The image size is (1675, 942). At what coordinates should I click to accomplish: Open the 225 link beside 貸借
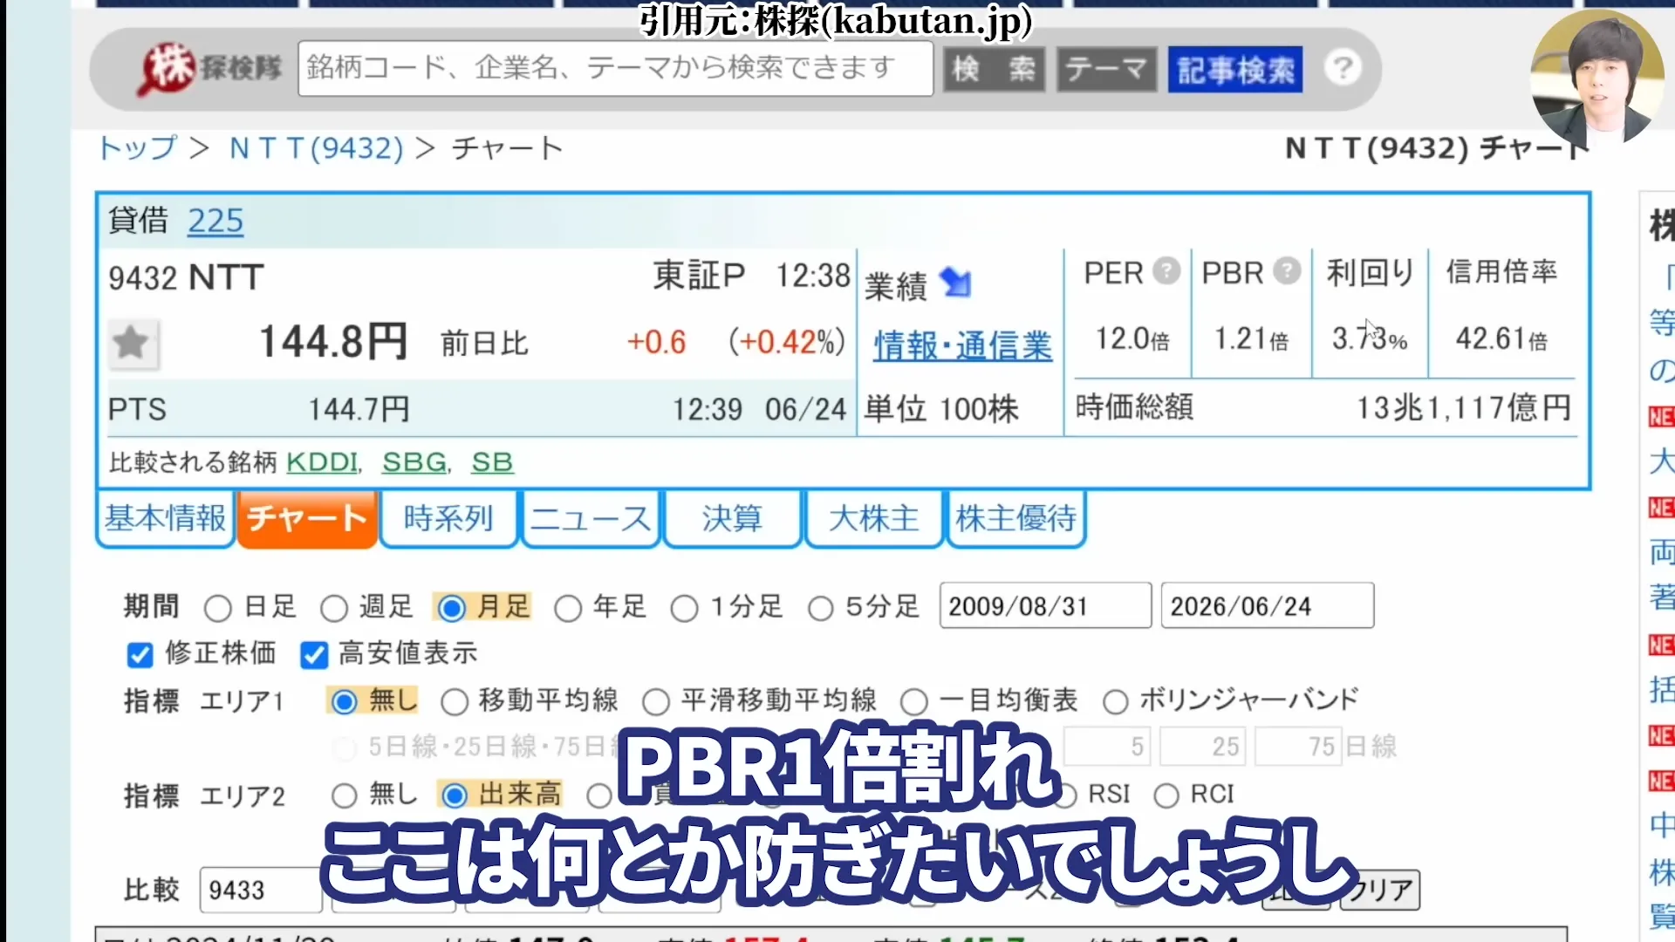tap(215, 221)
